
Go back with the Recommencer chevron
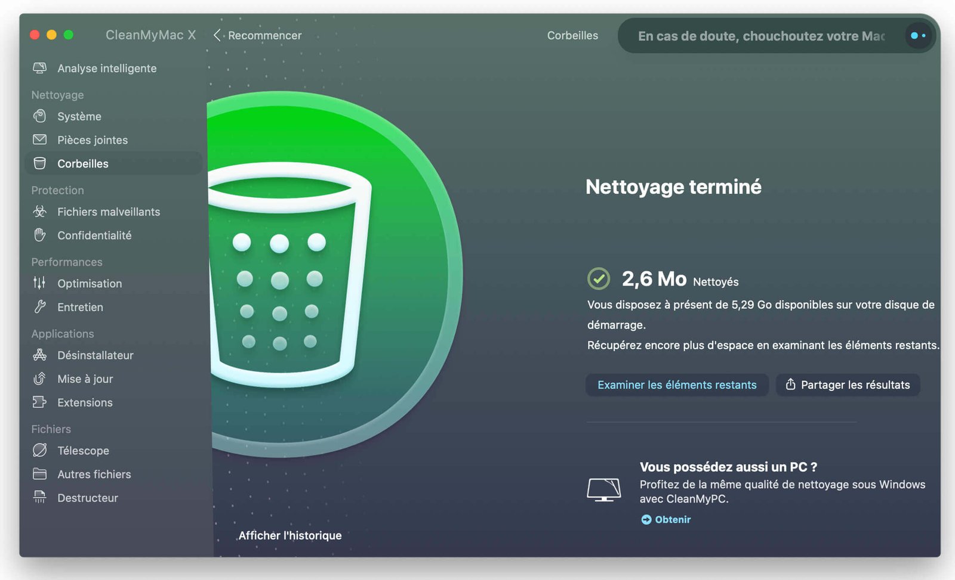(217, 35)
